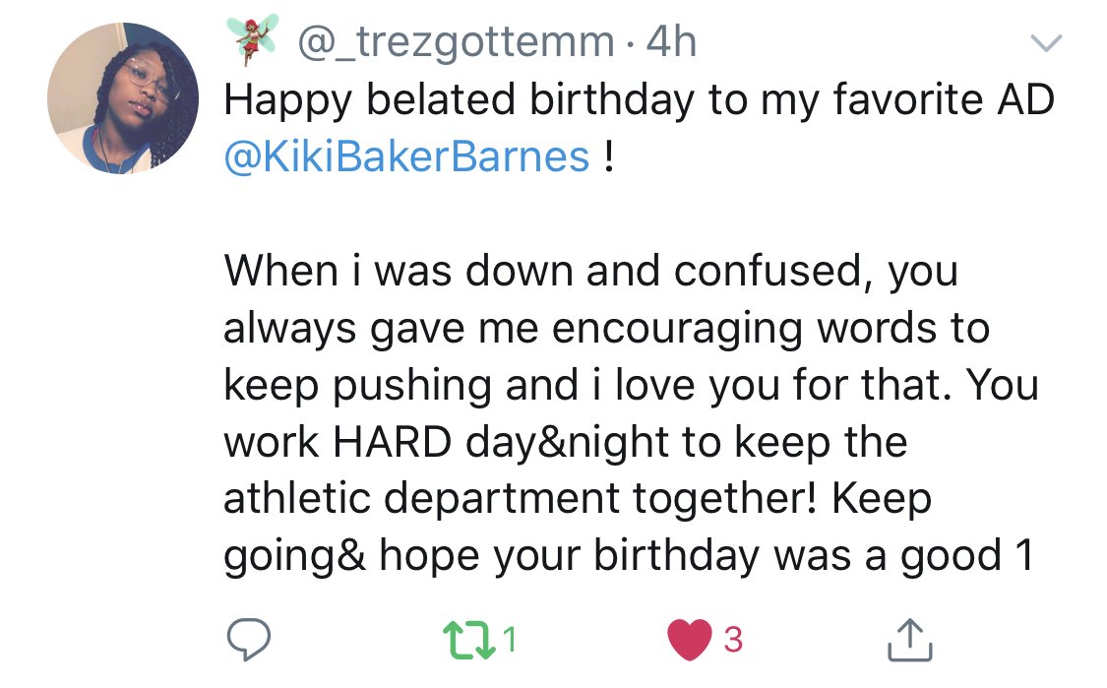The image size is (1107, 688).
Task: Expand the tweet options chevron
Action: [1046, 43]
